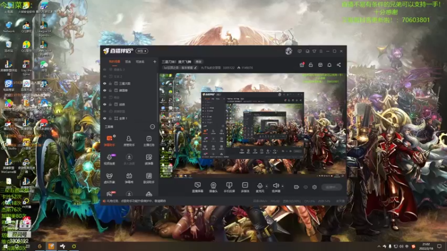This screenshot has height=251, width=447.
Task: Switch to the third scene tab
Action: click(140, 61)
